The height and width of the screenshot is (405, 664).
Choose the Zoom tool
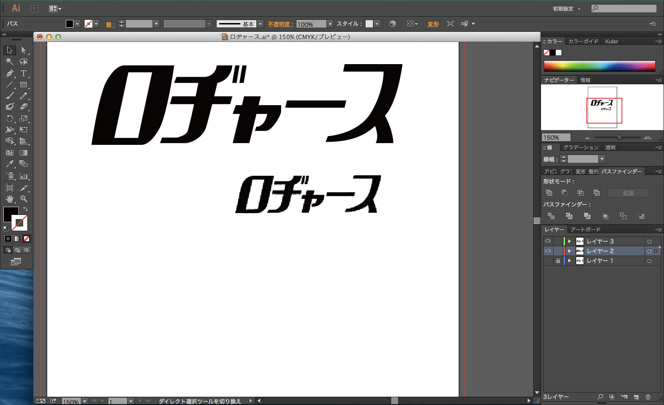[24, 199]
